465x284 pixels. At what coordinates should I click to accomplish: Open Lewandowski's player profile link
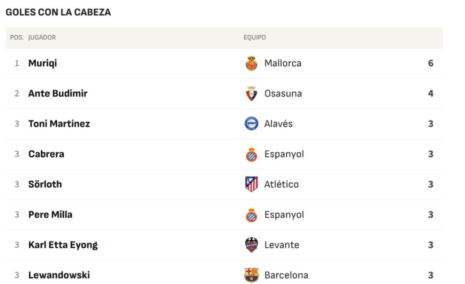click(59, 275)
